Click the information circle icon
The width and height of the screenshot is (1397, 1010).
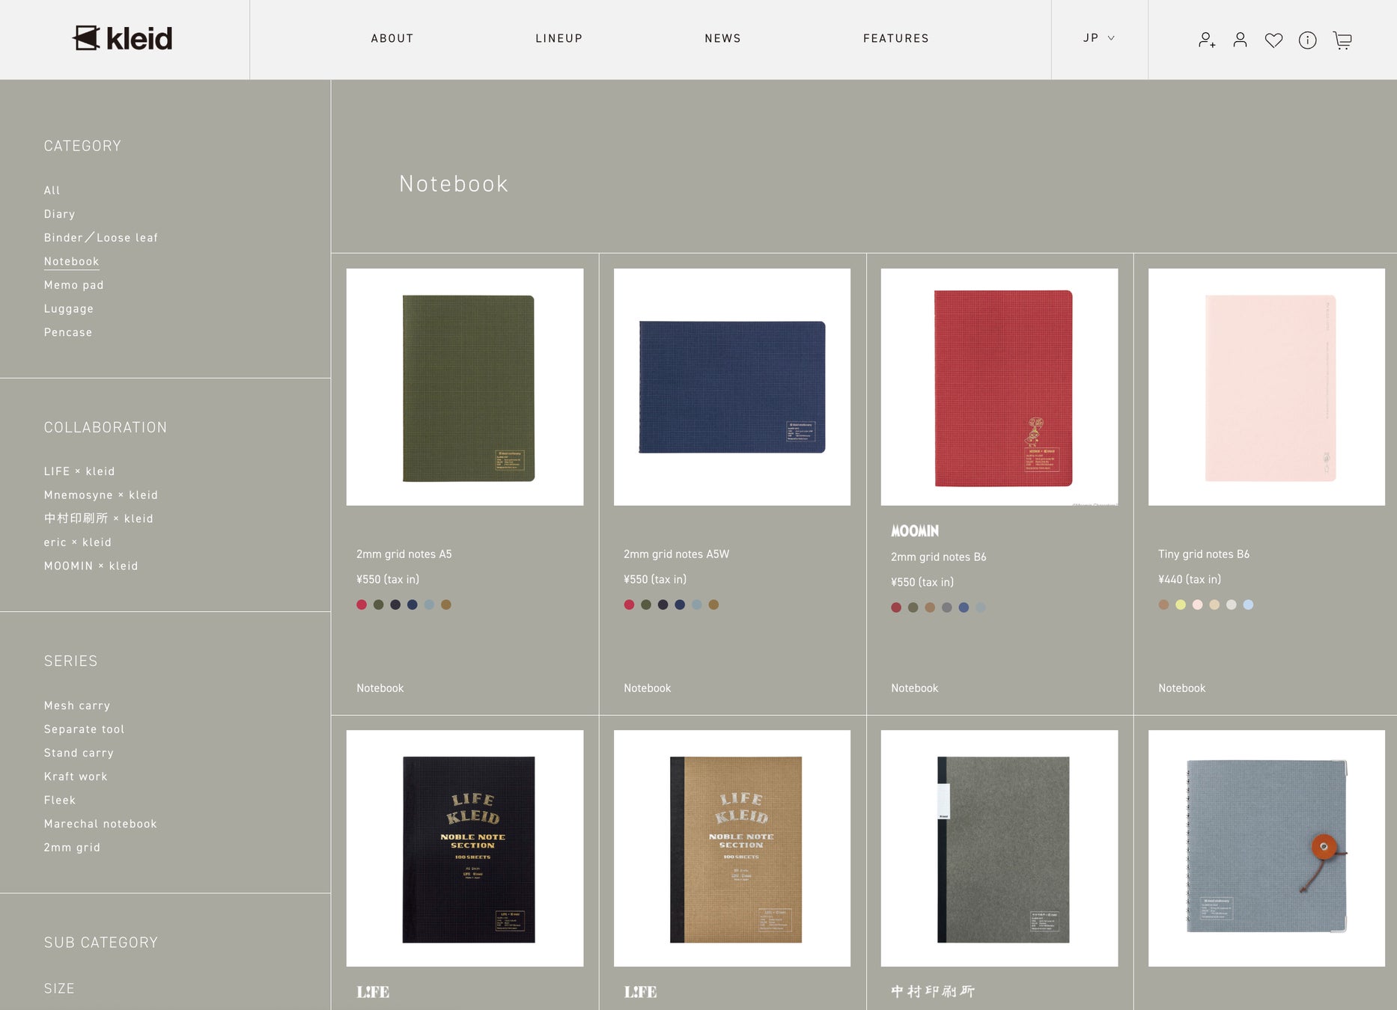click(x=1307, y=40)
